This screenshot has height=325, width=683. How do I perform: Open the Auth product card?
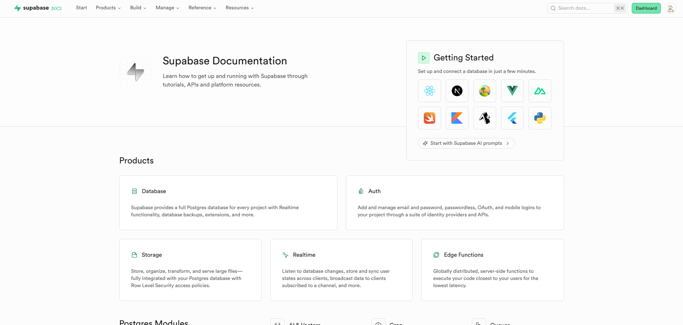(x=455, y=203)
